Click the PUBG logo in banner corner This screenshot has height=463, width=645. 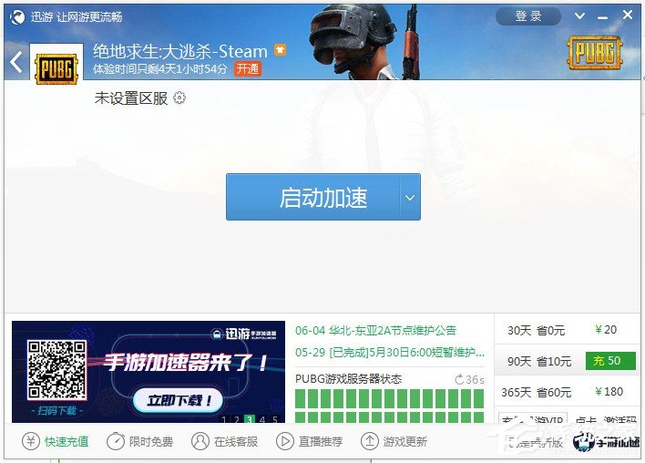pyautogui.click(x=595, y=53)
